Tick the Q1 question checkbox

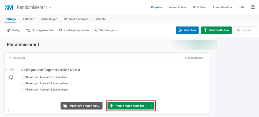click(x=8, y=69)
